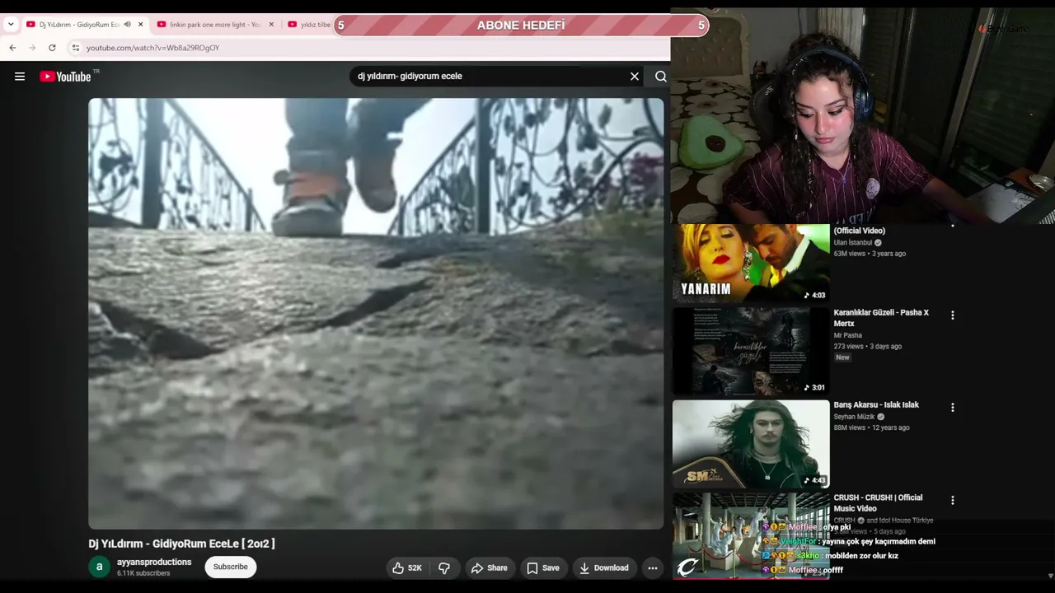Play the Barış Akarsu Islak Islak thumbnail
The width and height of the screenshot is (1055, 593).
751,444
